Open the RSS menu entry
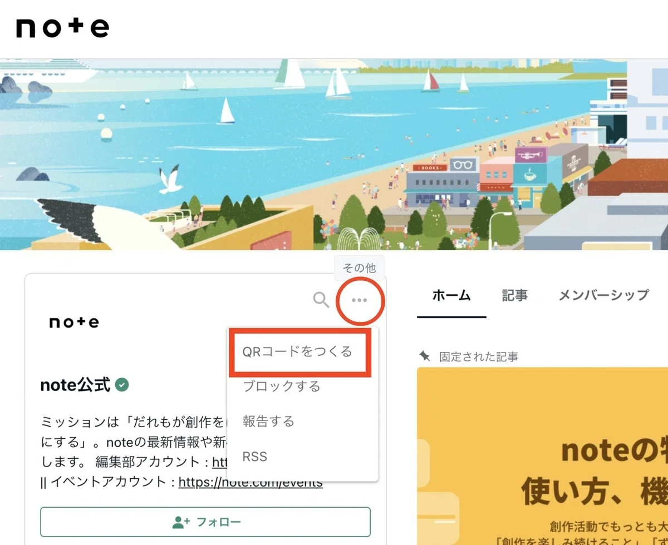 pos(255,457)
